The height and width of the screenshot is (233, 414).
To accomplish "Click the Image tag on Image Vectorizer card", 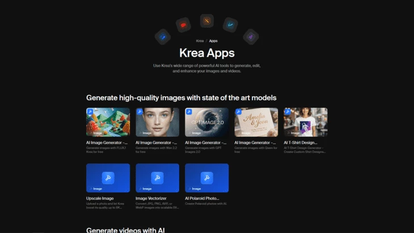I will tap(145, 189).
